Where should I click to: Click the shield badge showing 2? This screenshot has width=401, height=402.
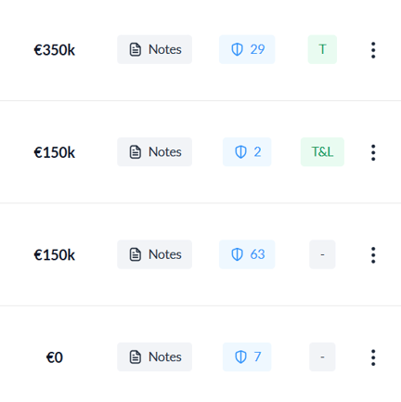click(247, 152)
